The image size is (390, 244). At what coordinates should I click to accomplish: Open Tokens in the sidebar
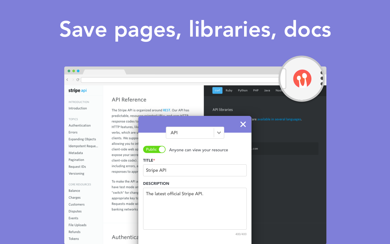point(74,239)
